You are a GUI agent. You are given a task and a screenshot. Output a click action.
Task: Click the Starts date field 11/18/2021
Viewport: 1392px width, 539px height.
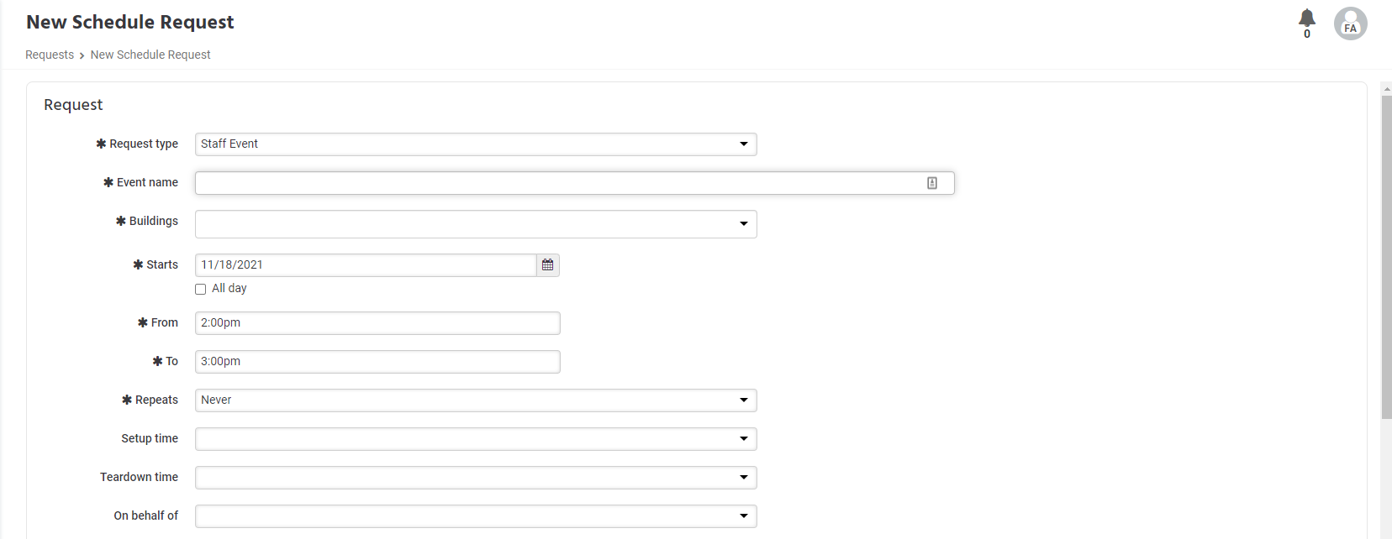click(x=366, y=265)
